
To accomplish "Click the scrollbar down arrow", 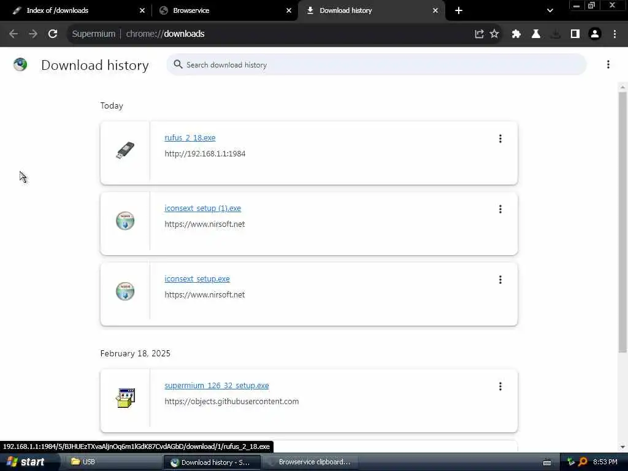I will (622, 447).
